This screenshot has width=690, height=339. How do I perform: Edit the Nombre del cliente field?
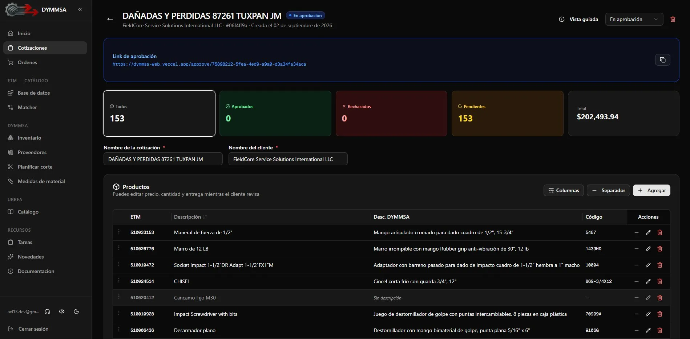point(288,159)
